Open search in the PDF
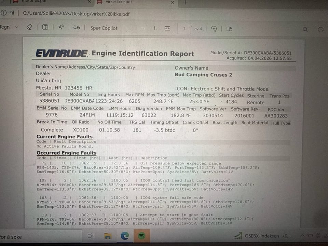Viewport: 328px width, 246px height. 305,29
